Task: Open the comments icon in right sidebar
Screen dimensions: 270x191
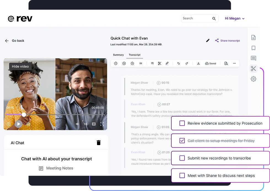Action: point(253,58)
